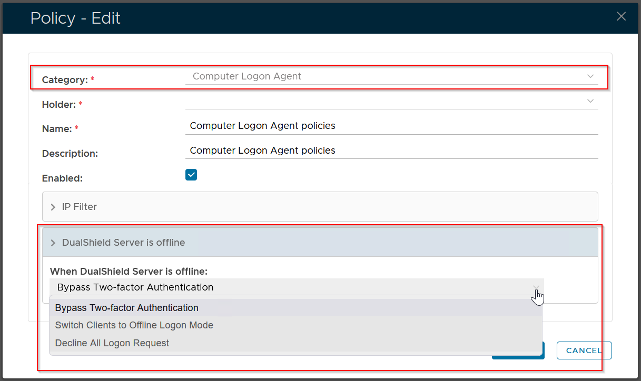Viewport: 641px width, 381px height.
Task: Close the Policy - Edit dialog with the X
Action: pos(621,16)
